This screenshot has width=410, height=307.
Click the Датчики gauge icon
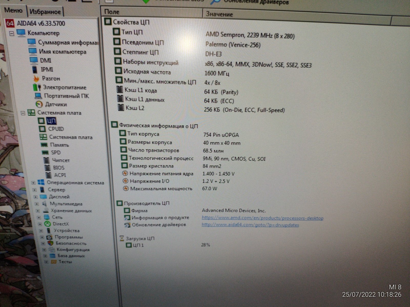[39, 104]
